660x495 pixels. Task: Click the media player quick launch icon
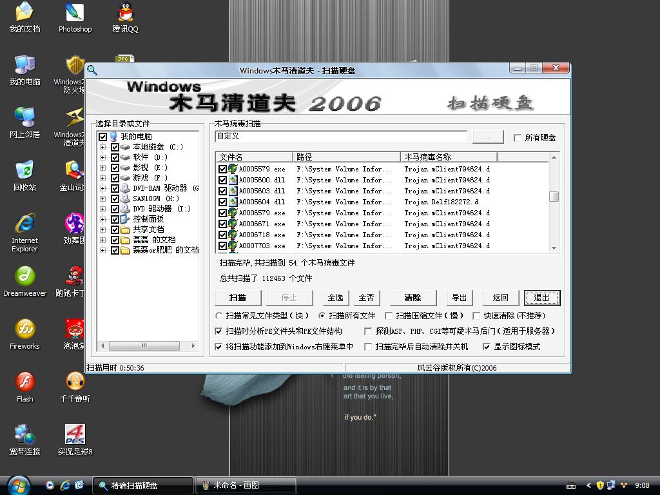[50, 485]
